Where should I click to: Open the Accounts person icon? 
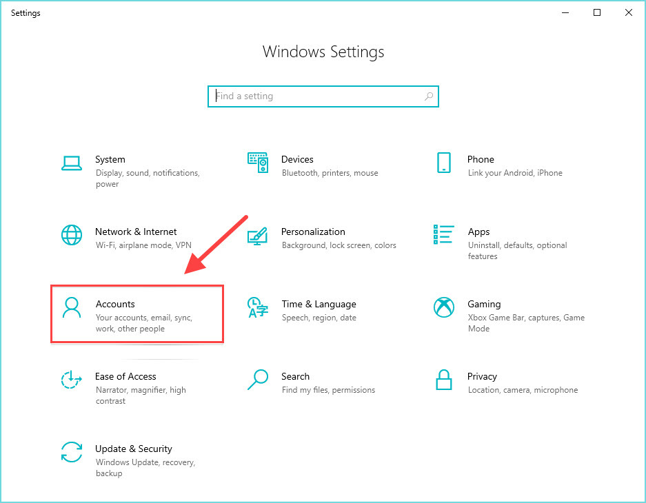(72, 307)
